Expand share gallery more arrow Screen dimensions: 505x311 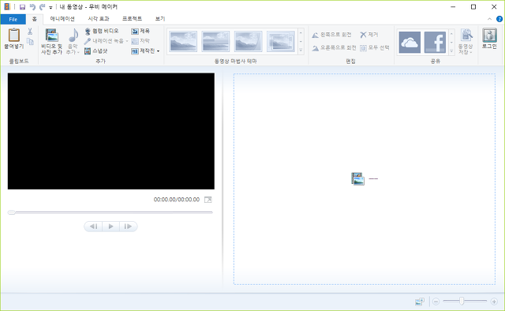pos(451,51)
